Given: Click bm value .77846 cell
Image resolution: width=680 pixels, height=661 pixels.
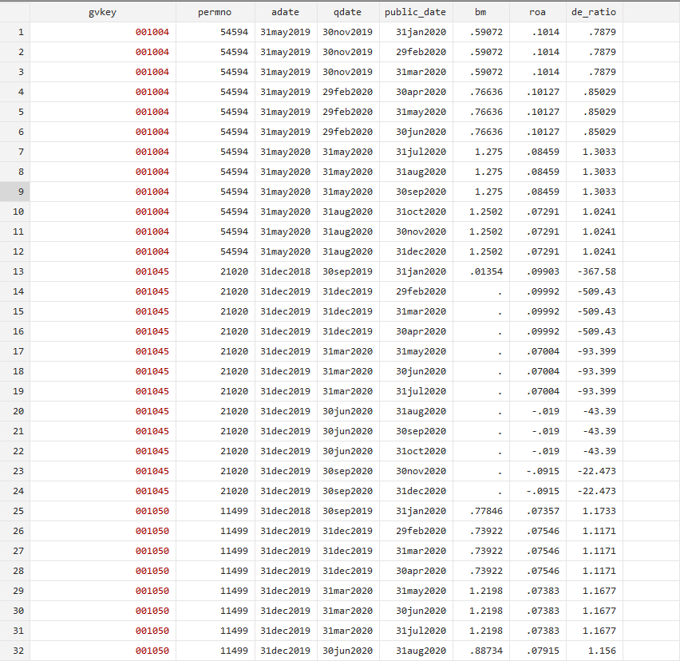Looking at the screenshot, I should [x=481, y=511].
